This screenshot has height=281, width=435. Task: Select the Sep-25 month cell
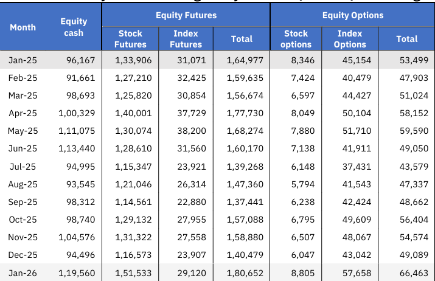point(23,202)
